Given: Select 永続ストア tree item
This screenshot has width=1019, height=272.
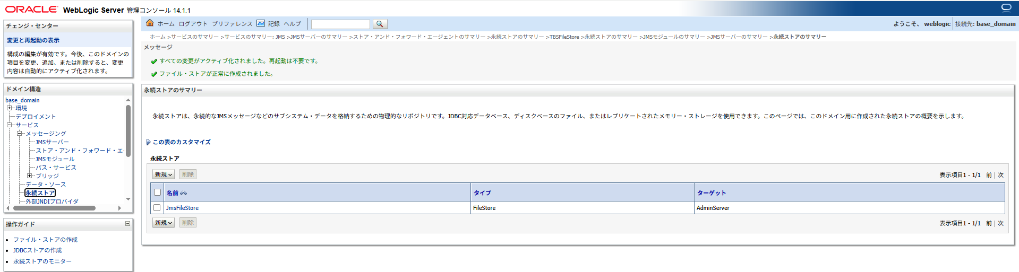Looking at the screenshot, I should click(x=40, y=193).
